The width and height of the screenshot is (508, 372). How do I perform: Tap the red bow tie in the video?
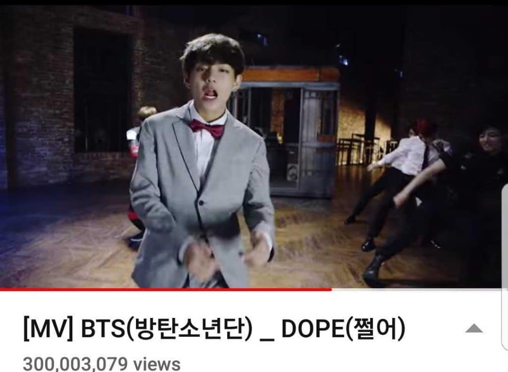[x=207, y=127]
